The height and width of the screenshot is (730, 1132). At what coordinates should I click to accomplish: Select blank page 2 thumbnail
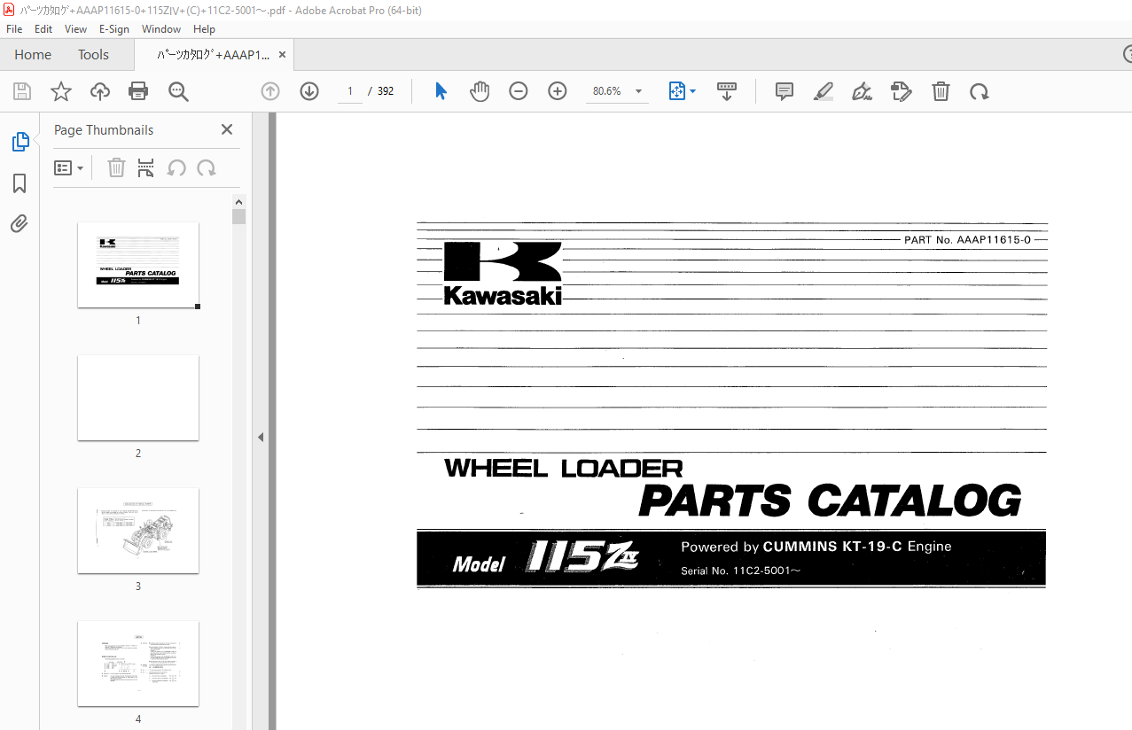(x=138, y=398)
